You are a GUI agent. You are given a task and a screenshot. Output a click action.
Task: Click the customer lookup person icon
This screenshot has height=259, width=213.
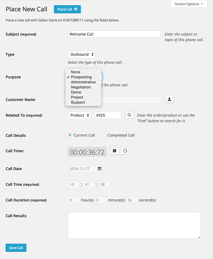(x=169, y=100)
